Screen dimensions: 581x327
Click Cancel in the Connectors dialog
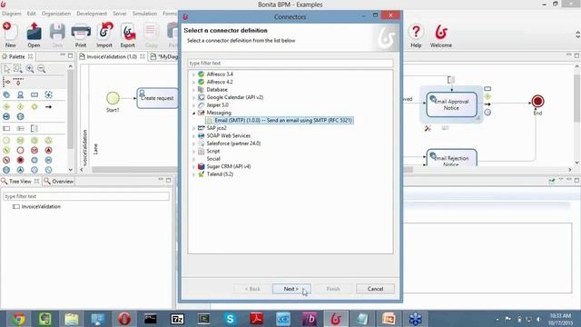pyautogui.click(x=375, y=289)
